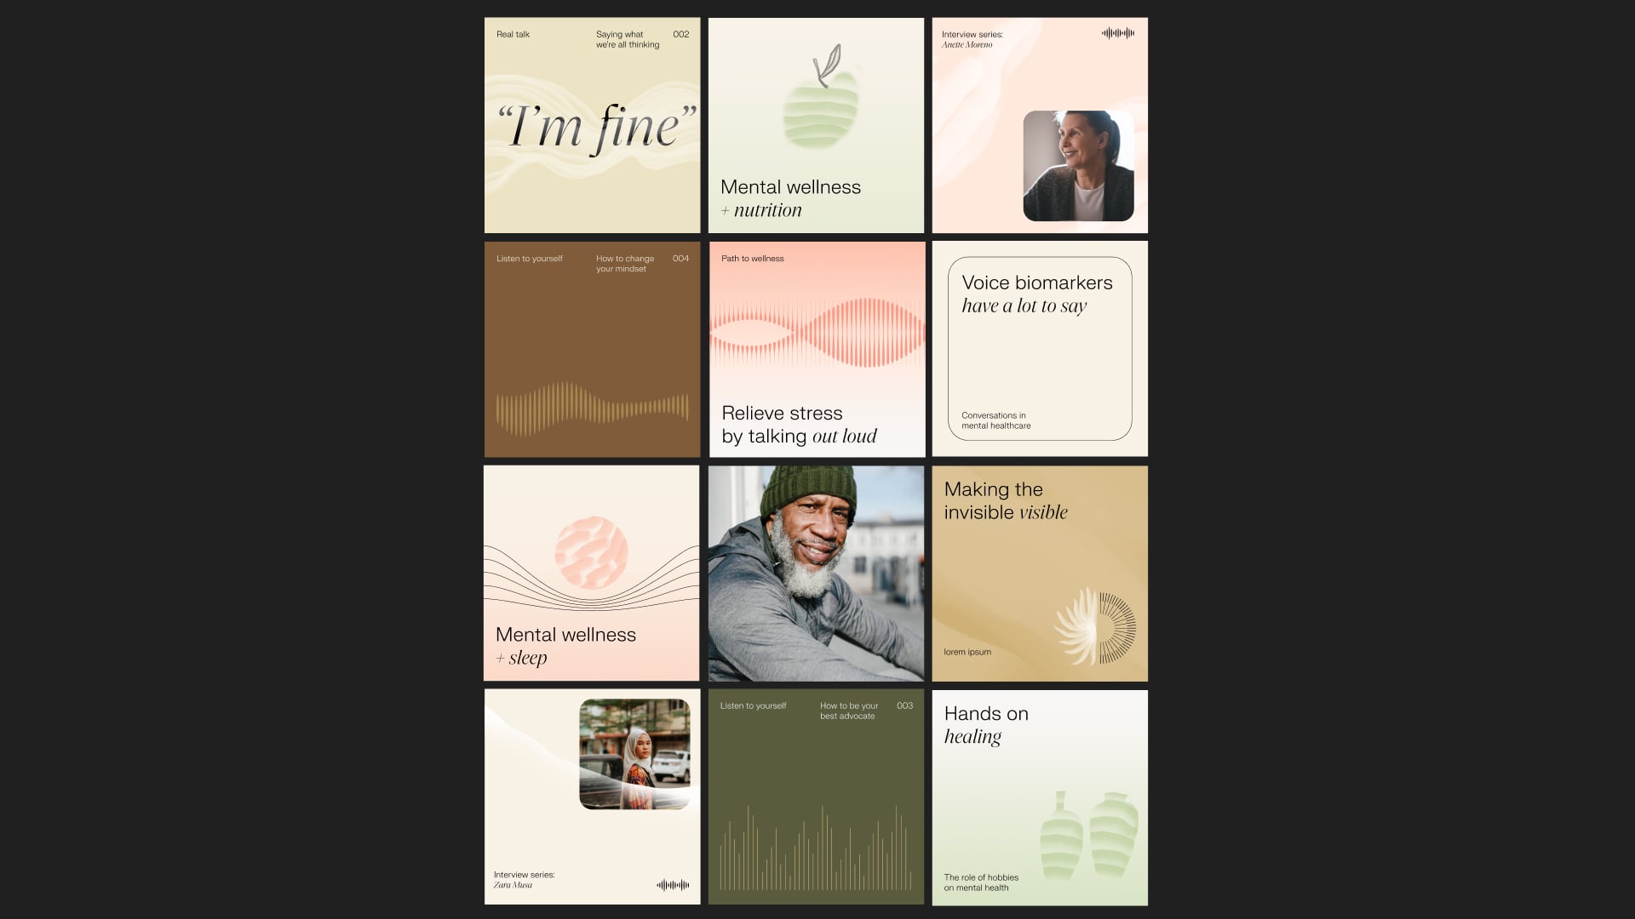This screenshot has width=1635, height=919.
Task: Click the tan waveform on the brown card
Action: click(x=593, y=408)
